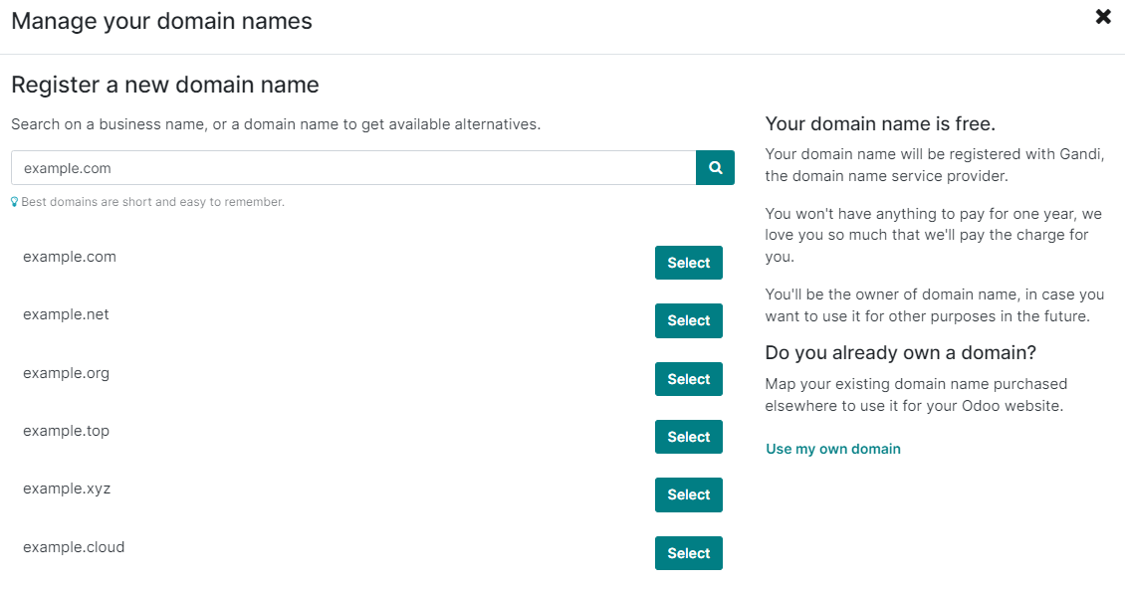Select the example.com domain
Screen dimensions: 1125x589
click(688, 263)
